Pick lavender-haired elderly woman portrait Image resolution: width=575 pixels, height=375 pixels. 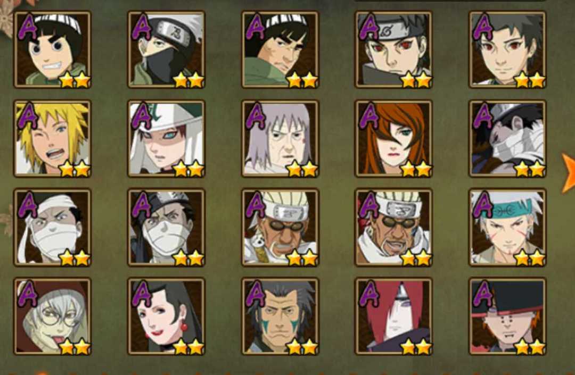(280, 138)
